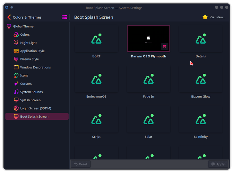
Task: Go back using the orange chevron arrow
Action: [9, 17]
